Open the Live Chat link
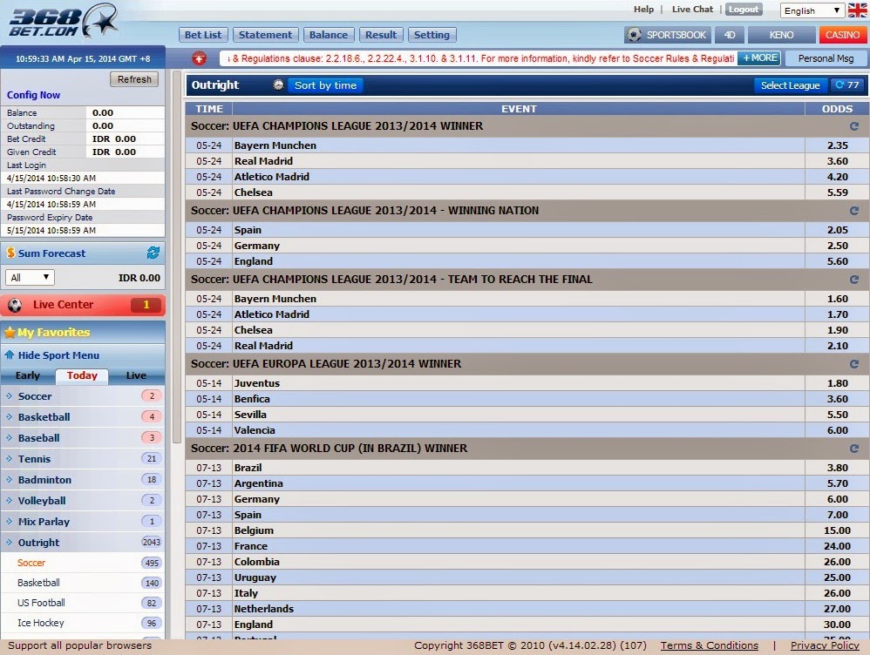Screen dimensions: 870x655 tap(692, 10)
